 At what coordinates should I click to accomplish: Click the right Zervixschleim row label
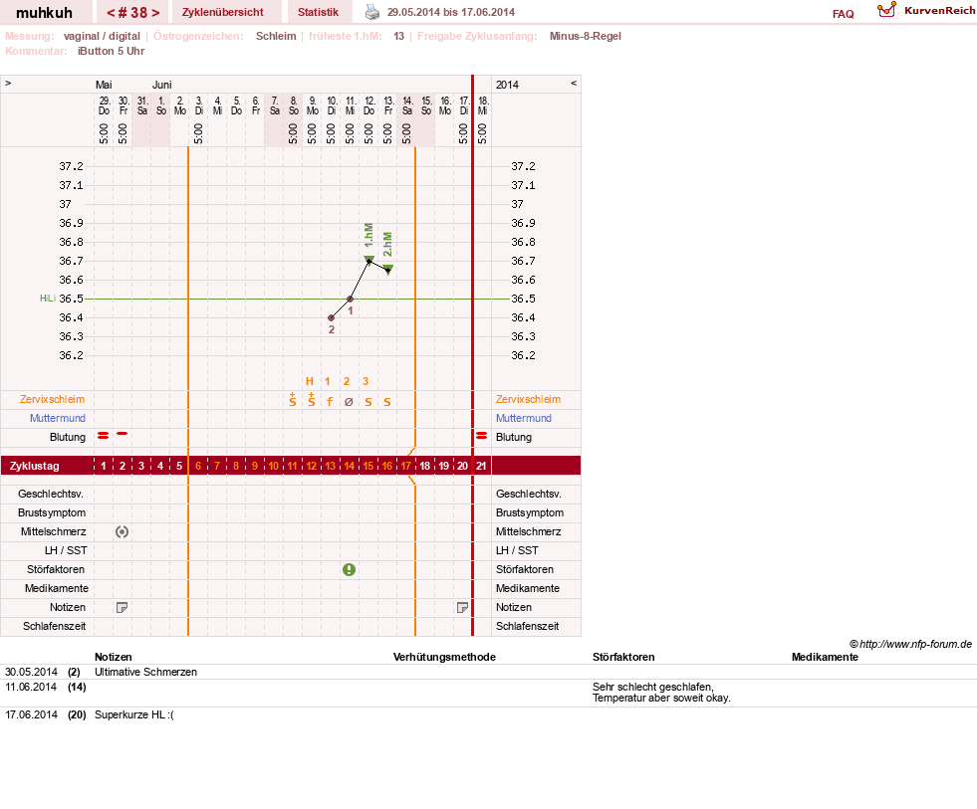(529, 399)
